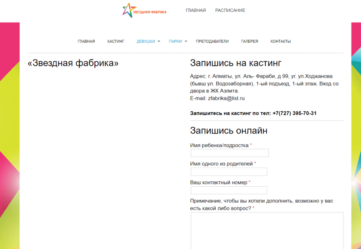
Task: Click inside the Примечание text area
Action: point(267,231)
